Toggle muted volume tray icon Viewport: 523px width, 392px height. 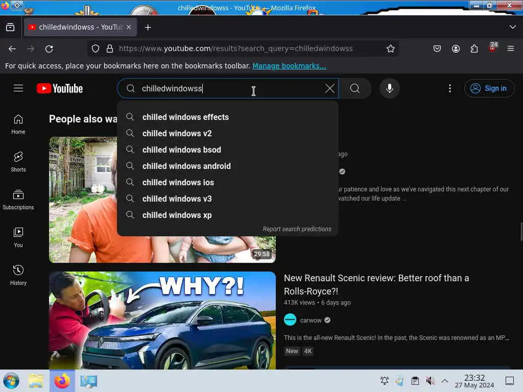click(x=430, y=381)
